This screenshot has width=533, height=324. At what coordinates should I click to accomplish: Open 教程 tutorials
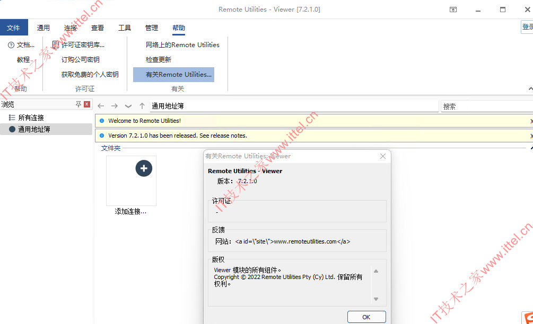pos(23,60)
